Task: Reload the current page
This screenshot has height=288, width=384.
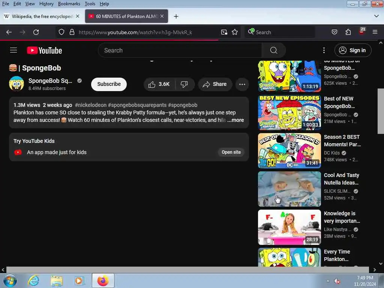Action: pos(36,32)
